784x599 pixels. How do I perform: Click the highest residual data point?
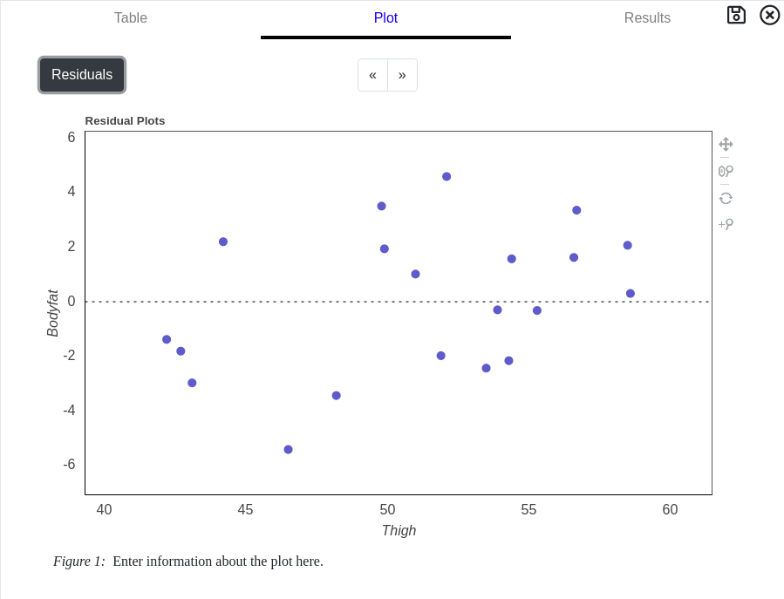(447, 176)
